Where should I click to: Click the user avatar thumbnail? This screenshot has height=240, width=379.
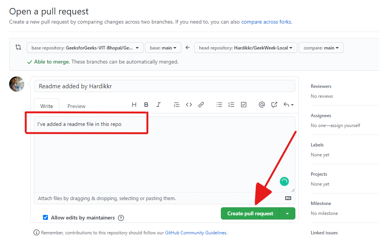(17, 84)
